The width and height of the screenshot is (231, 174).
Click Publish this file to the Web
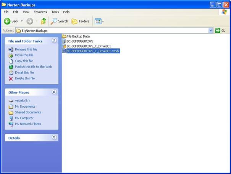coord(33,67)
